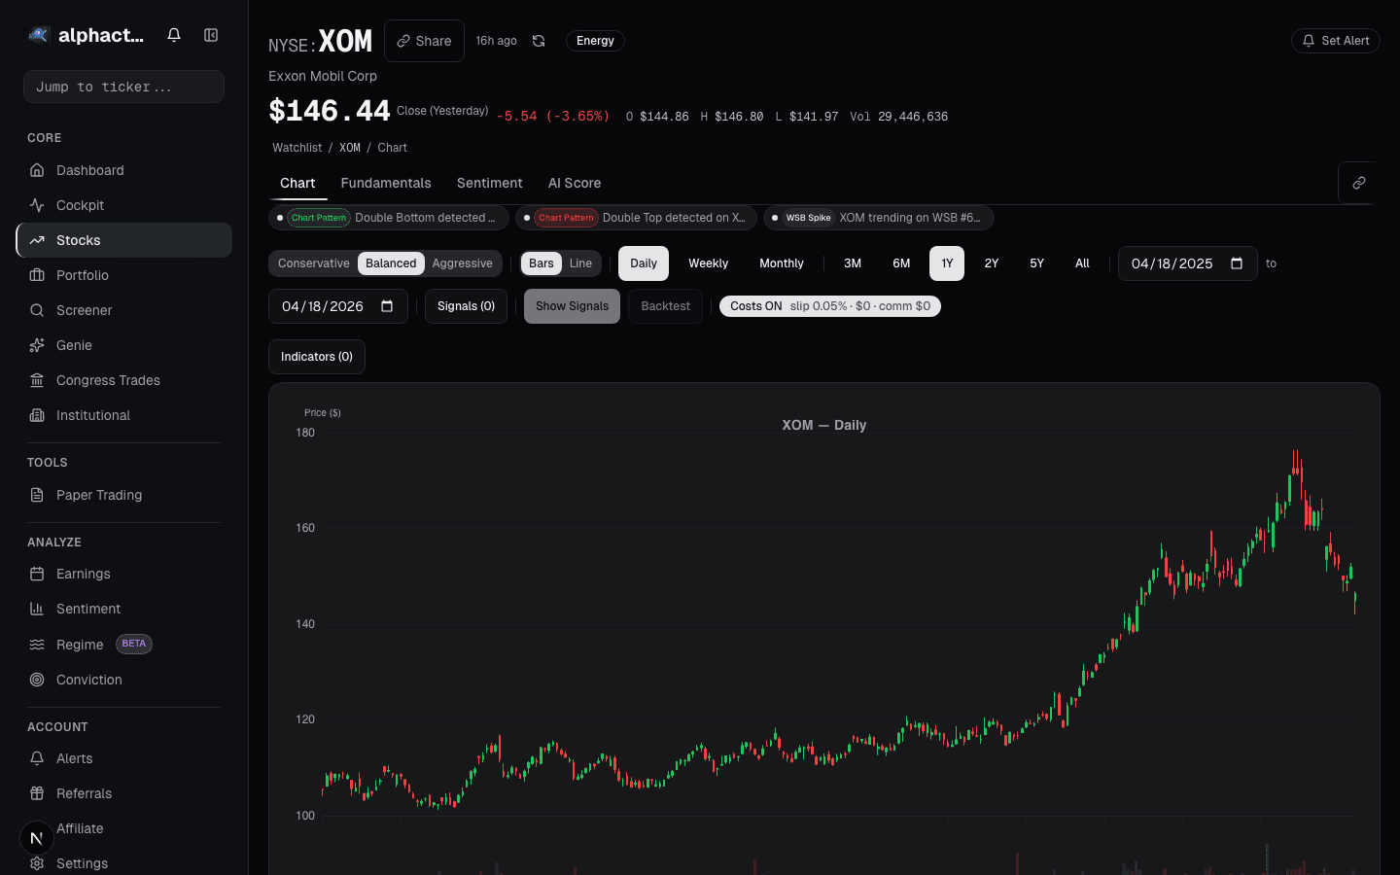Viewport: 1400px width, 875px height.
Task: Open calendar picker for start date
Action: (1237, 263)
